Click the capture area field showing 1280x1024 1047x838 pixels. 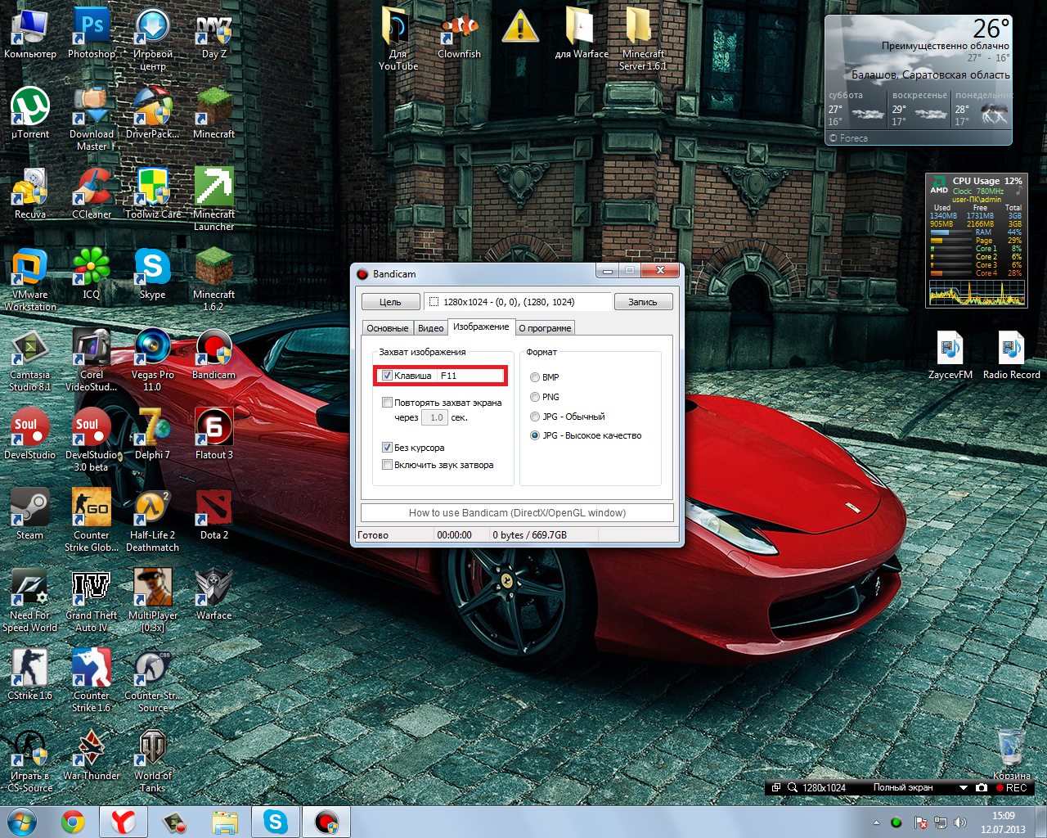point(518,302)
